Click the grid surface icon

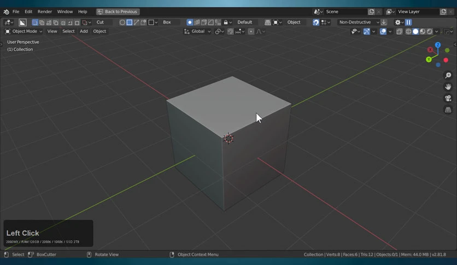(267, 22)
